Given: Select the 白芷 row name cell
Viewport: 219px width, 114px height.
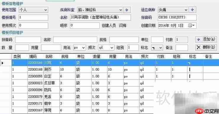Looking at the screenshot, I should [x=51, y=76].
